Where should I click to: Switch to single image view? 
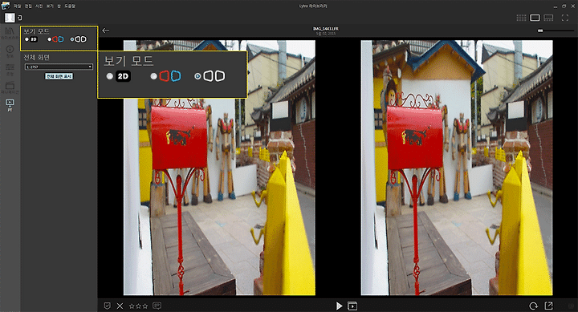(535, 18)
